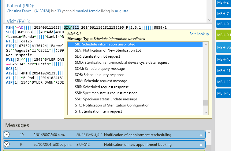Screen dimensions: 231x151
Task: Click the S12 trigger event in MSH
Action: pos(76,27)
